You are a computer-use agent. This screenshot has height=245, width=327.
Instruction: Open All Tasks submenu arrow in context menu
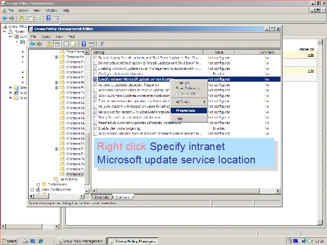pyautogui.click(x=204, y=102)
